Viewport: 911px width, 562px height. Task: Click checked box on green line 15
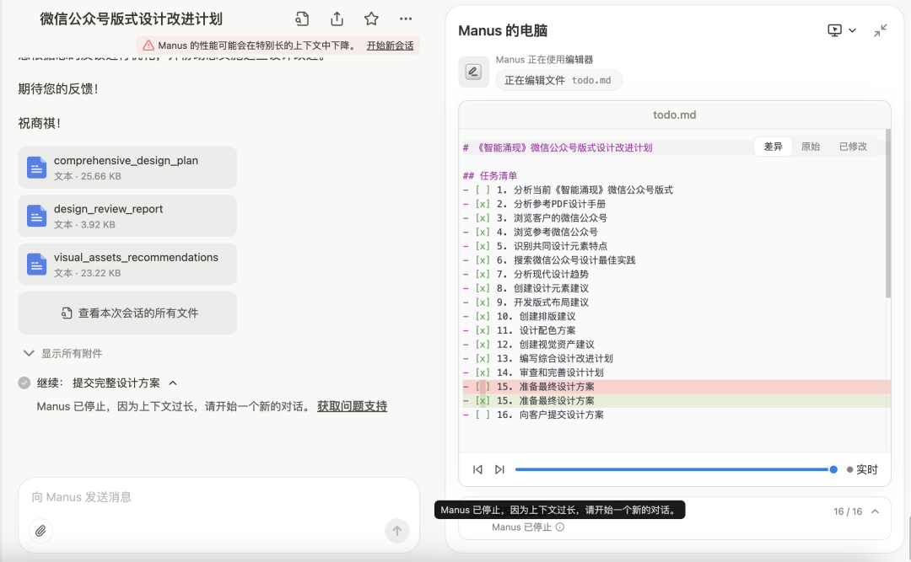click(482, 400)
